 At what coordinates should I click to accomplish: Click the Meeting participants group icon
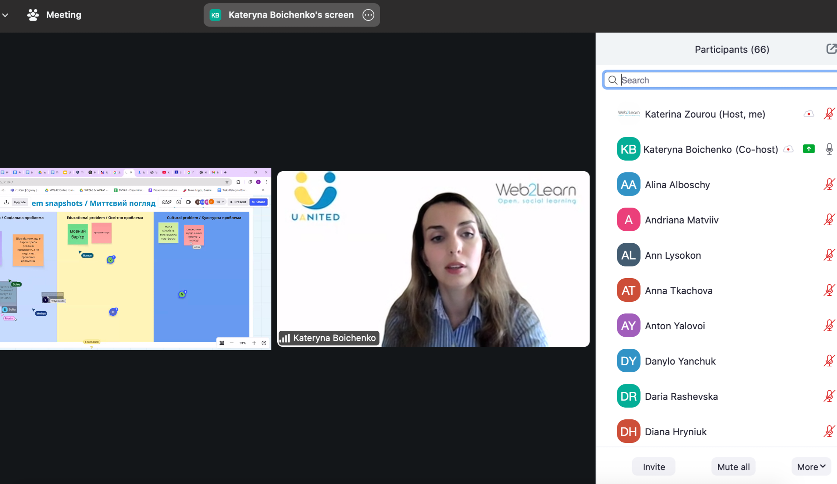coord(33,15)
